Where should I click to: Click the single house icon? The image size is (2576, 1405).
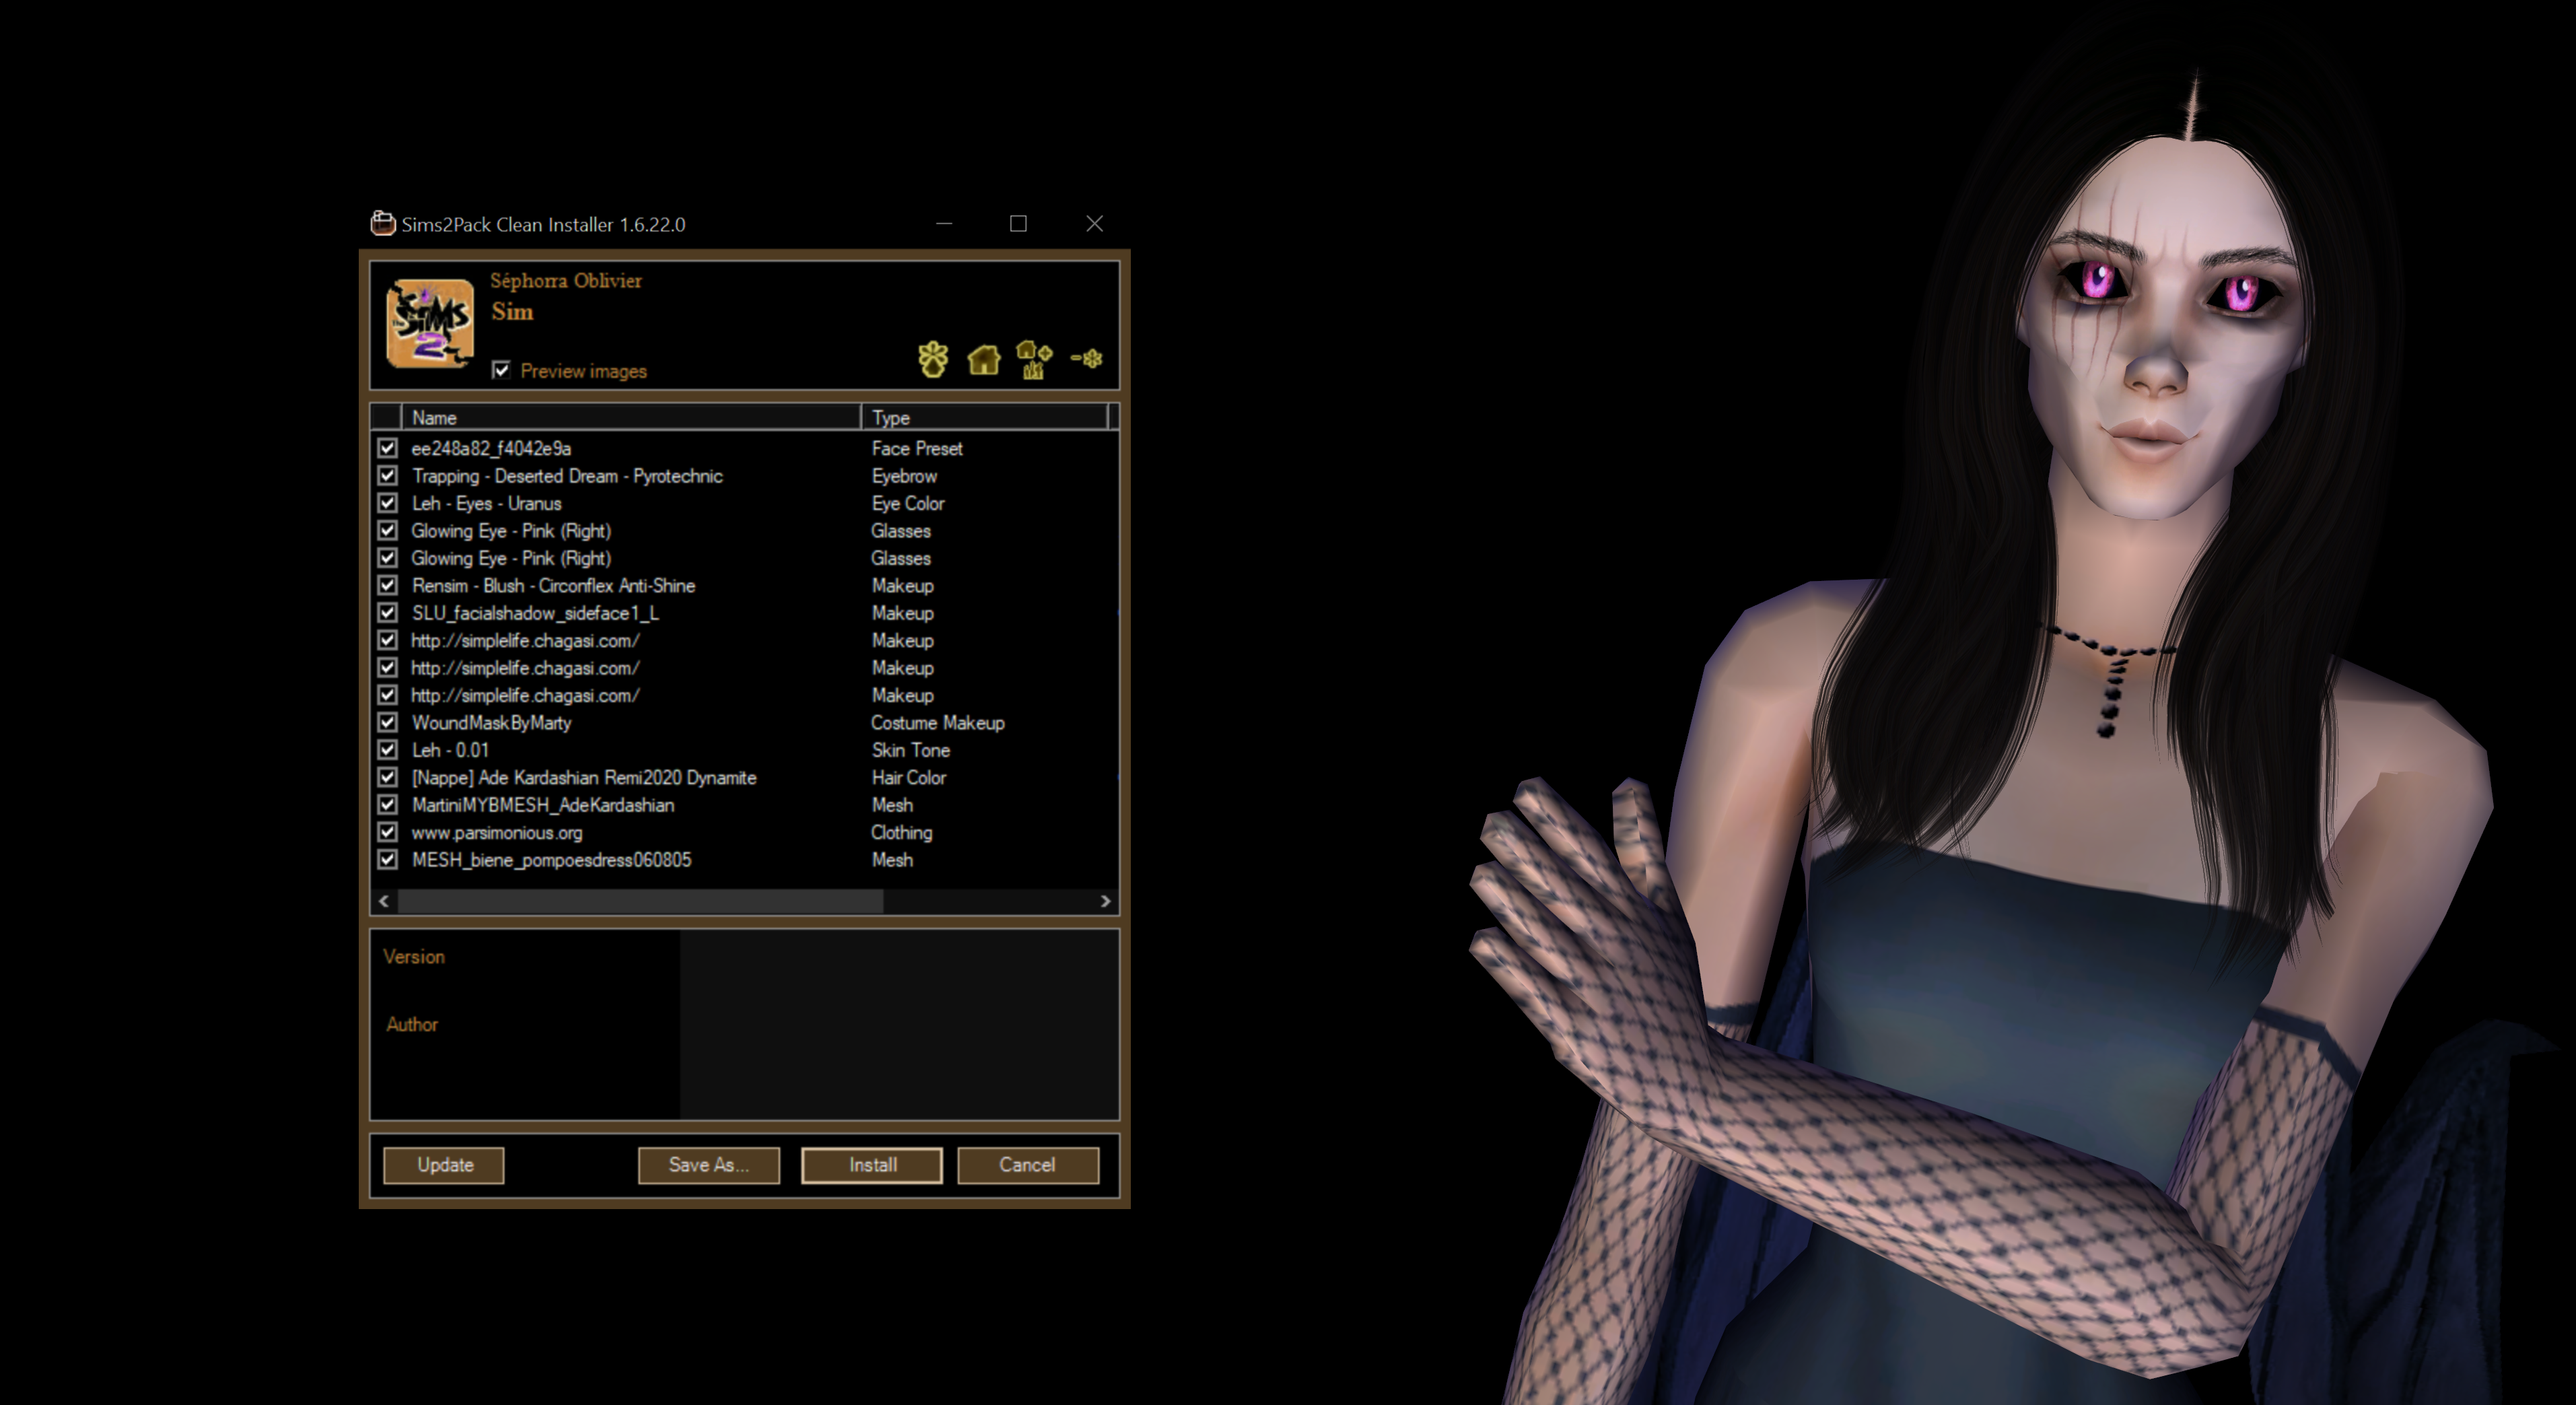pyautogui.click(x=984, y=359)
